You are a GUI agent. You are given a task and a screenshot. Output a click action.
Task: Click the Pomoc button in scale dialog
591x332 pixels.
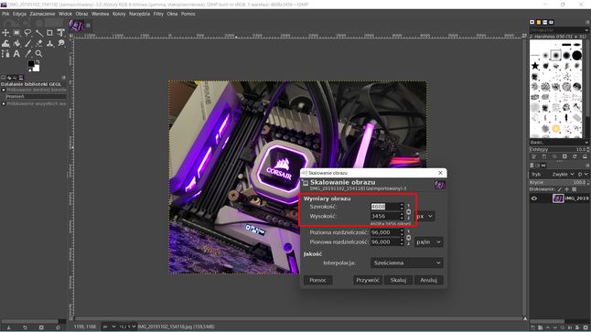click(x=317, y=280)
